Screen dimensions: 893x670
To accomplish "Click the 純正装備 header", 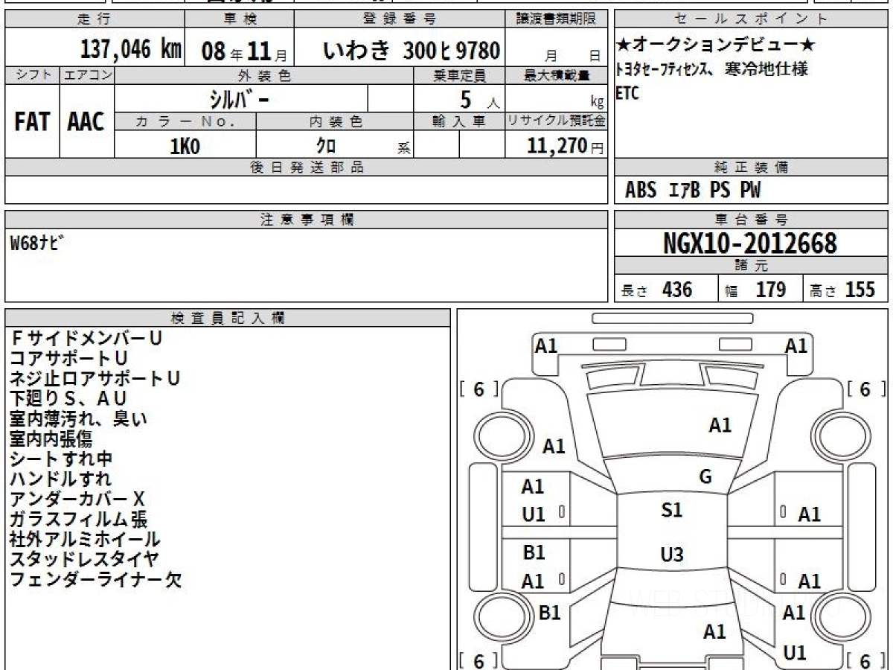I will click(752, 167).
